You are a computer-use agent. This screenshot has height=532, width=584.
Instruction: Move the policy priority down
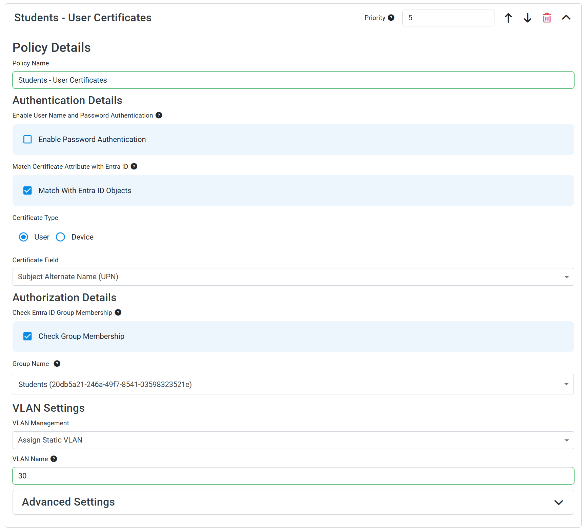(x=527, y=18)
